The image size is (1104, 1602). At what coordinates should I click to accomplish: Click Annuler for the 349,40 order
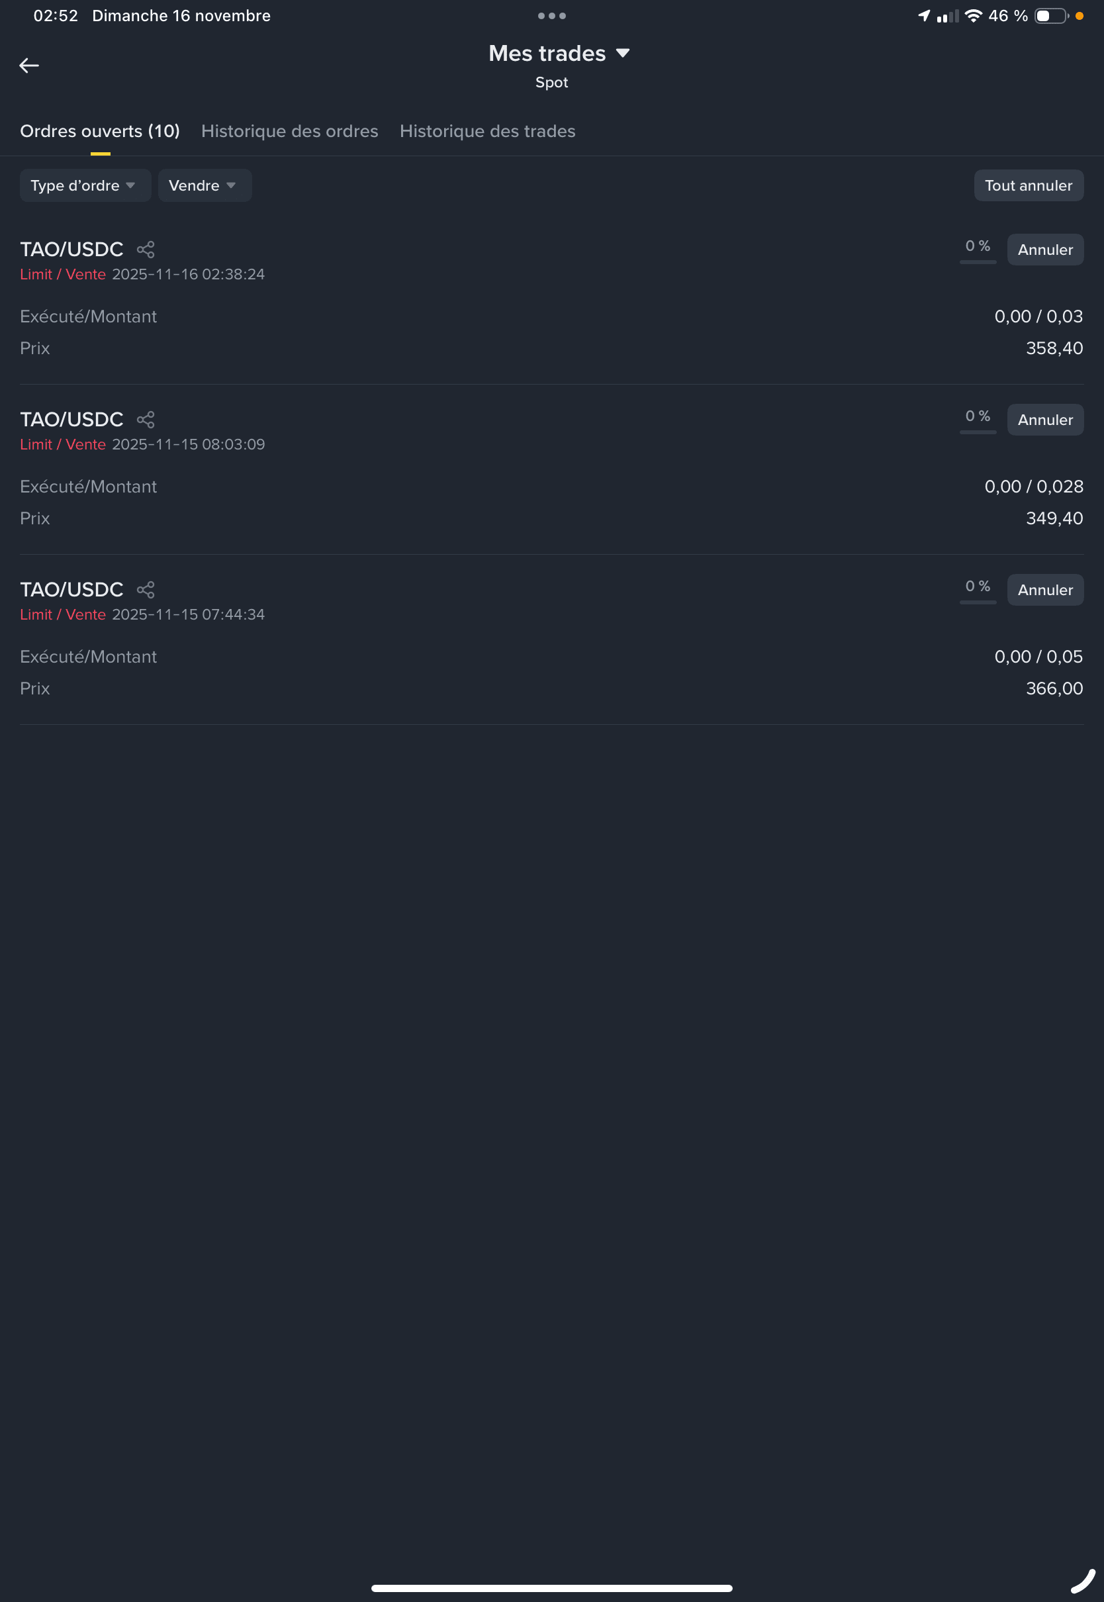point(1045,420)
